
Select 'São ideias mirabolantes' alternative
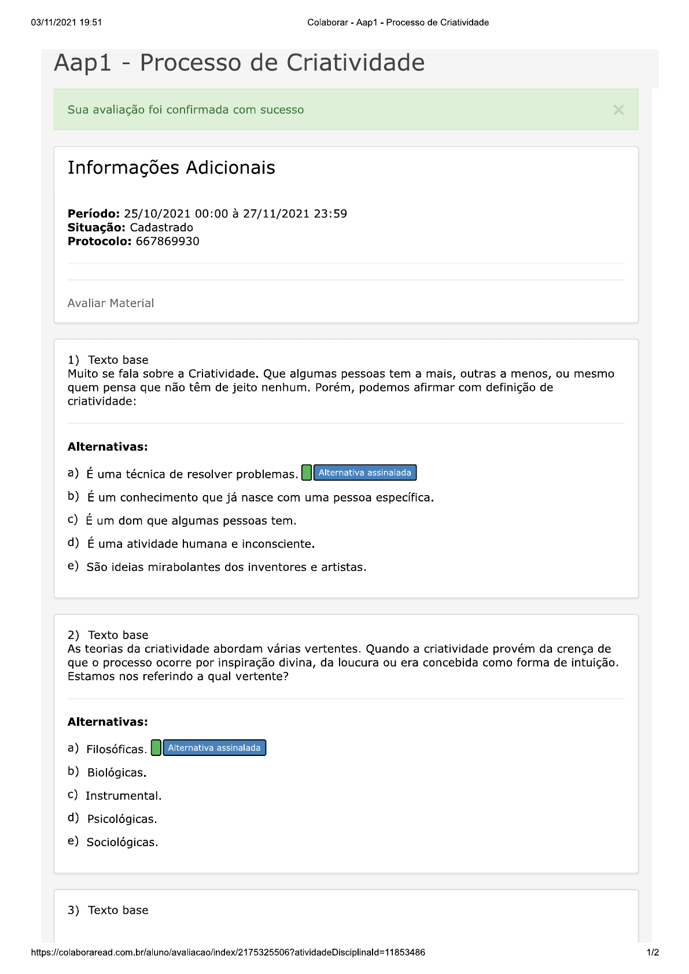click(226, 567)
